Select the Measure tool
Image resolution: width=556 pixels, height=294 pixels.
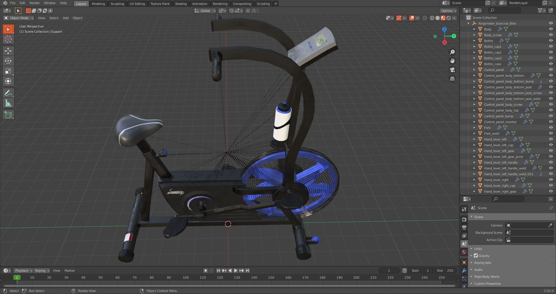coord(8,103)
